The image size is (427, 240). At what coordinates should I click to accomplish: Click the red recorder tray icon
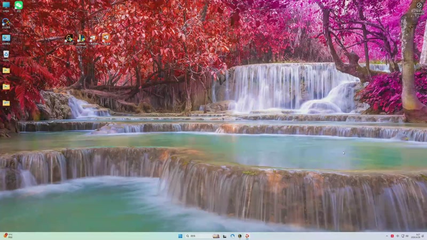pos(392,236)
